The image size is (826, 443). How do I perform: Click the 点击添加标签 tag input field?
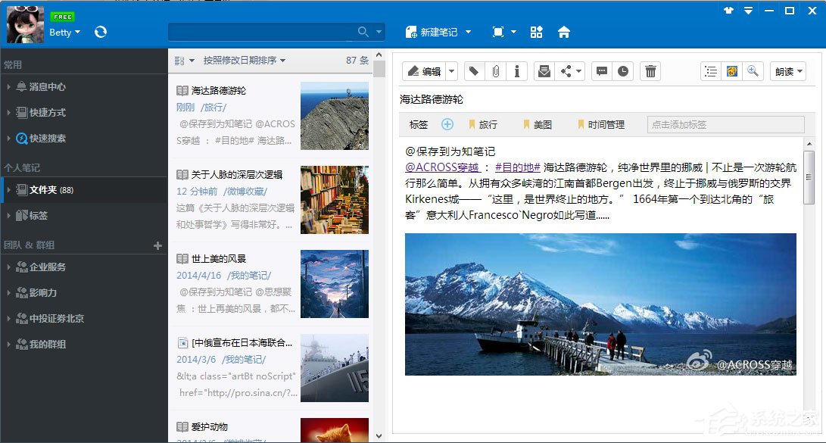[x=725, y=123]
